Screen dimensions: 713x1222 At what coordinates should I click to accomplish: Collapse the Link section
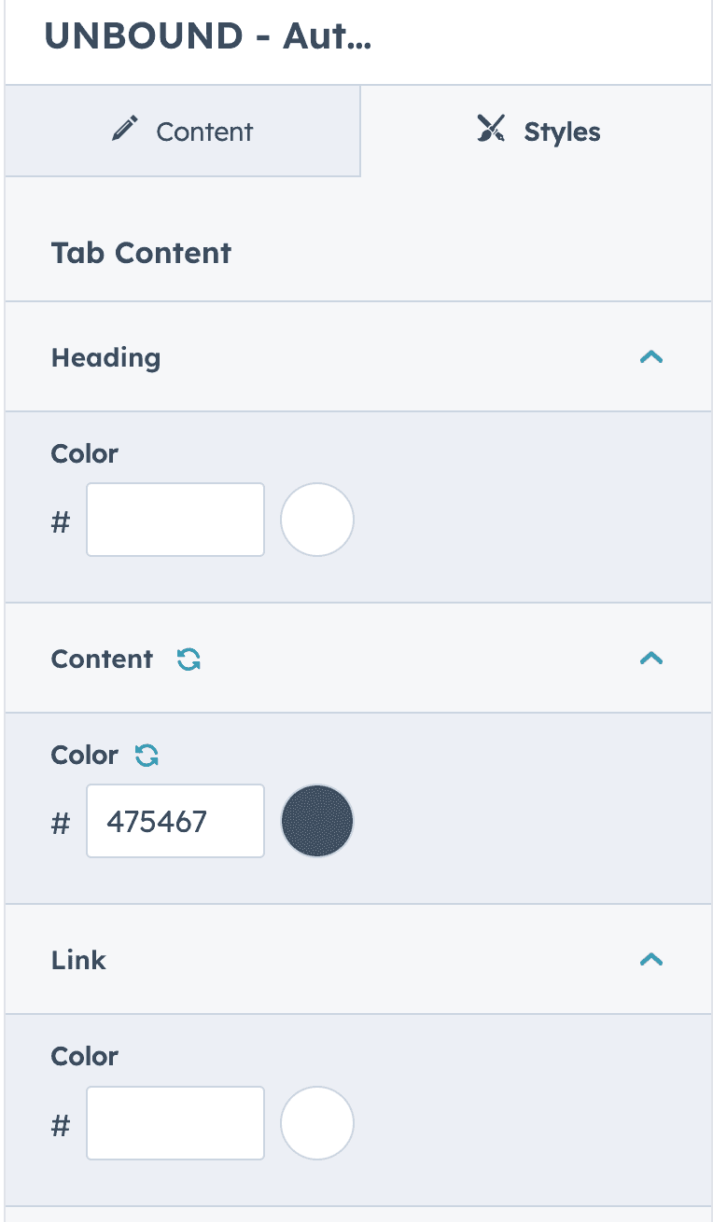click(x=651, y=960)
